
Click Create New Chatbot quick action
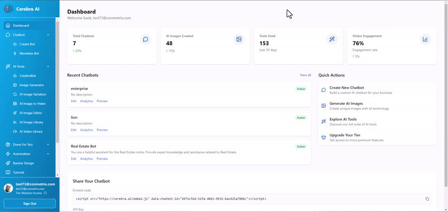(x=377, y=90)
